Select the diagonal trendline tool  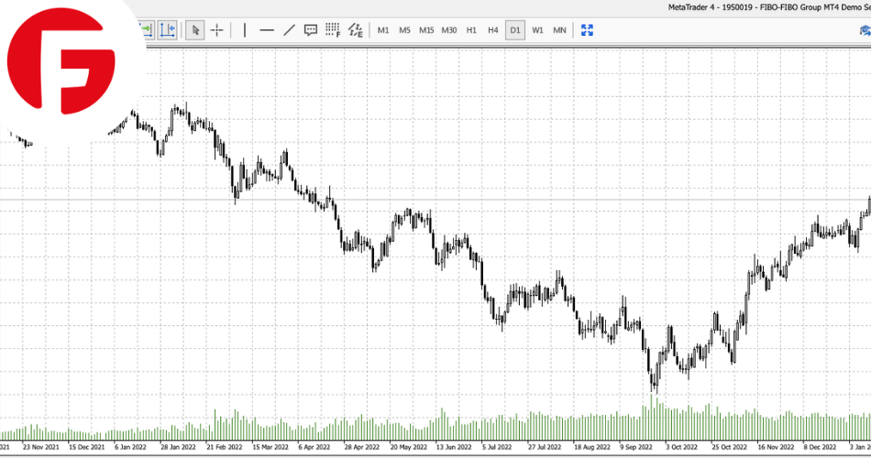[289, 30]
